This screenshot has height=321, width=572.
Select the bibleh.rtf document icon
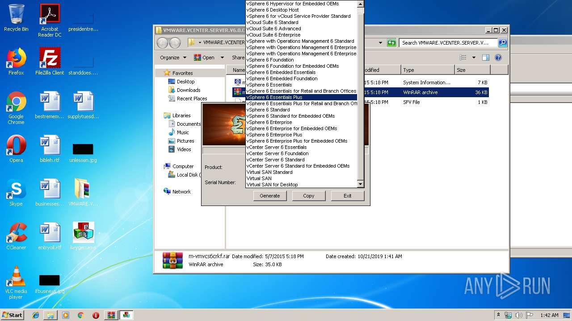click(x=50, y=149)
